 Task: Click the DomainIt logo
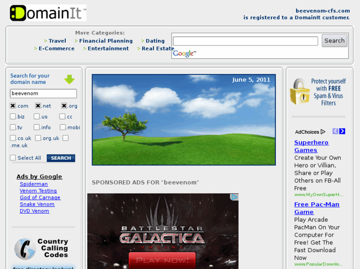(x=48, y=13)
